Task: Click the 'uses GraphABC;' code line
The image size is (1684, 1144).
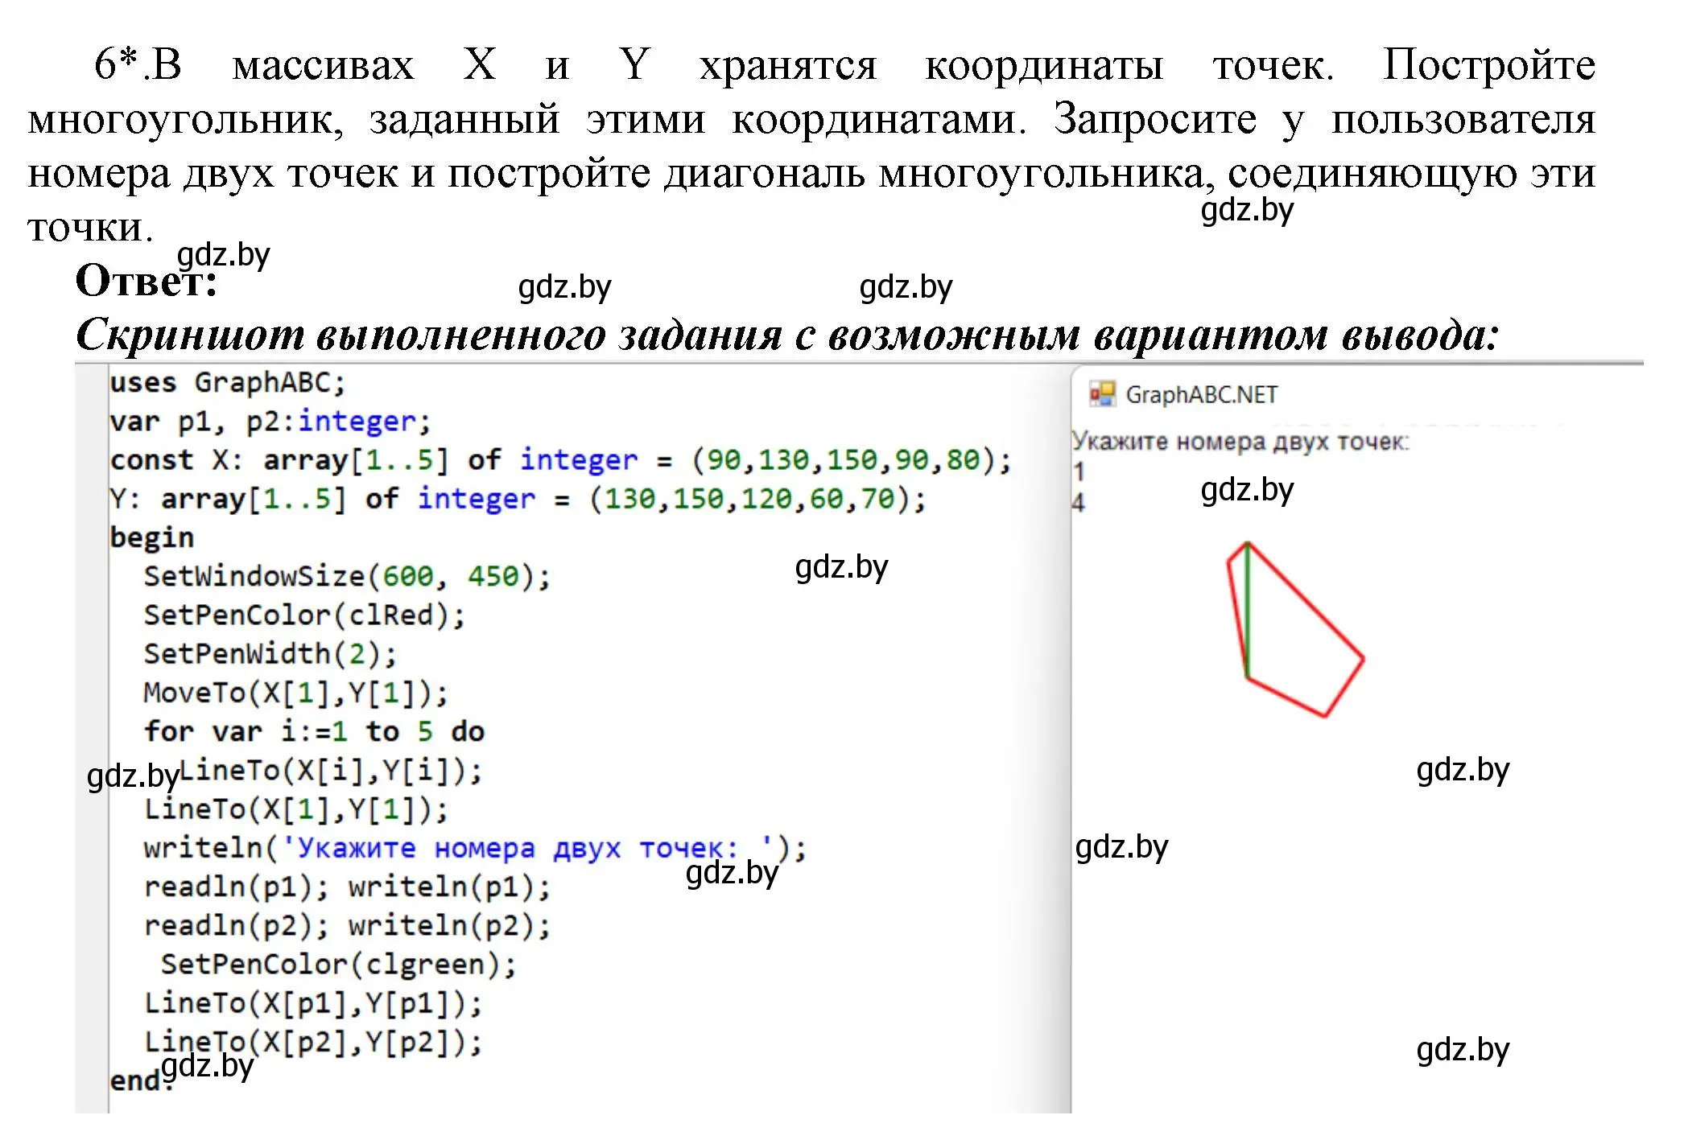Action: pos(228,383)
